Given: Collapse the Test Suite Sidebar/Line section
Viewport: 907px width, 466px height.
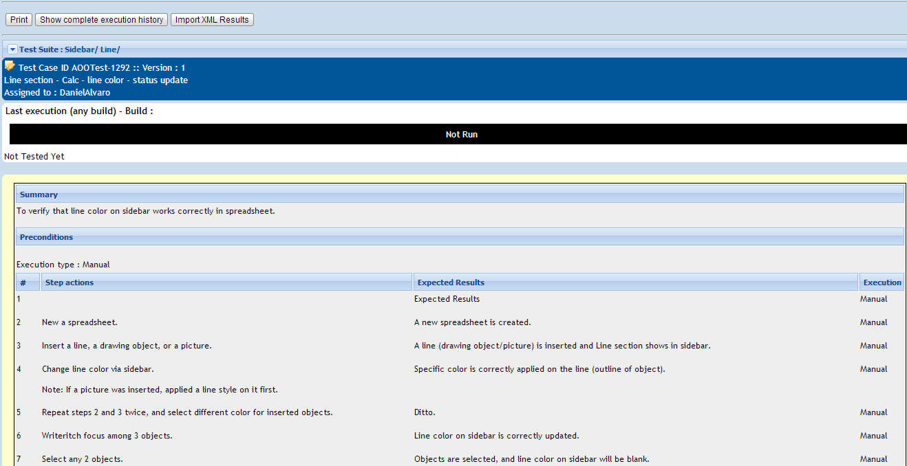Looking at the screenshot, I should click(12, 49).
